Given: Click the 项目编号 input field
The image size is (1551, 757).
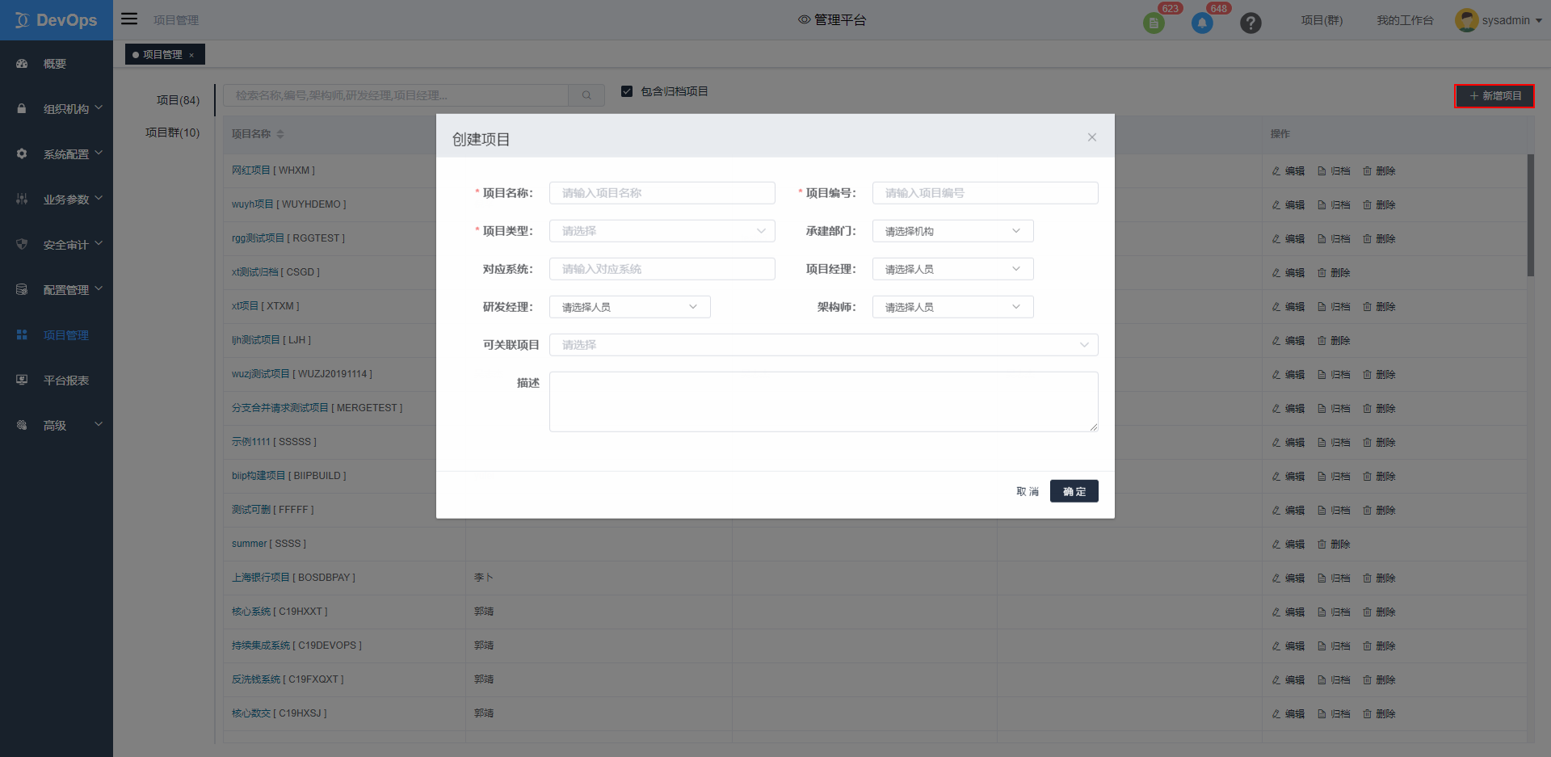Looking at the screenshot, I should 986,193.
